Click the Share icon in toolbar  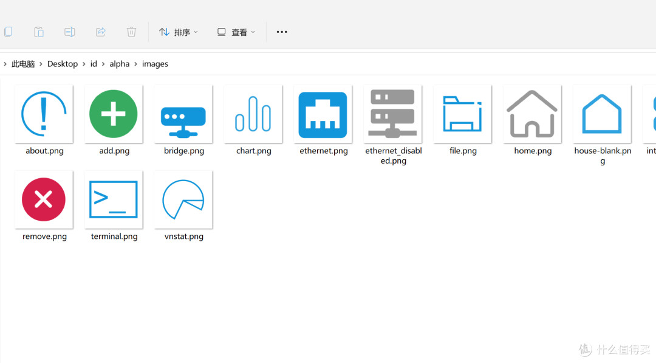[x=101, y=32]
